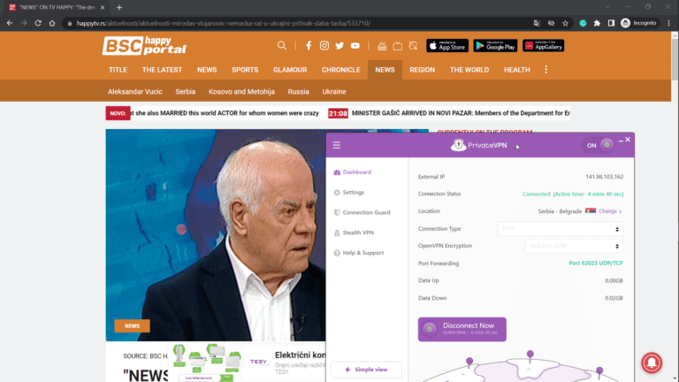Click Change next to Serbia - Belgrade
The height and width of the screenshot is (382, 679).
click(x=609, y=211)
